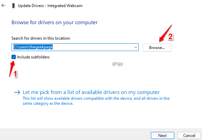Go back using the back arrow
Viewport: 202px width, 140px height.
coord(3,5)
